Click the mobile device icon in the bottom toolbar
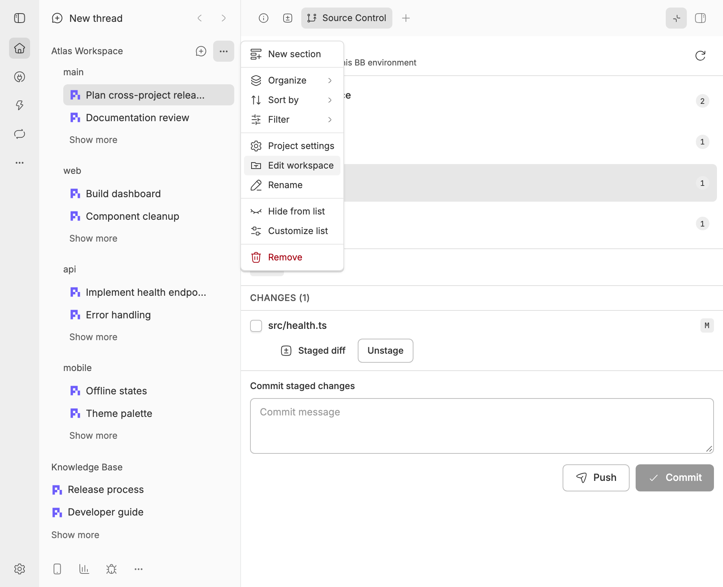This screenshot has width=723, height=587. click(x=57, y=569)
